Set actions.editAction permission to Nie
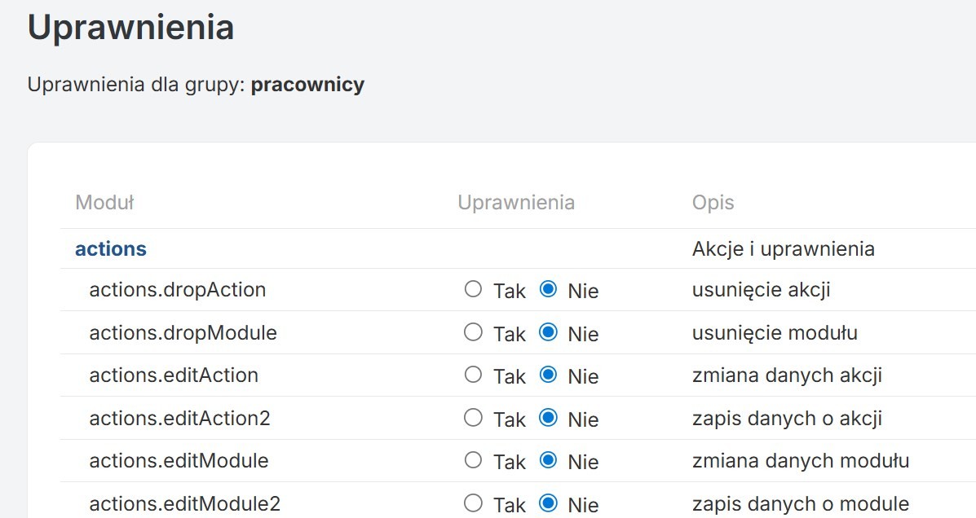 549,375
